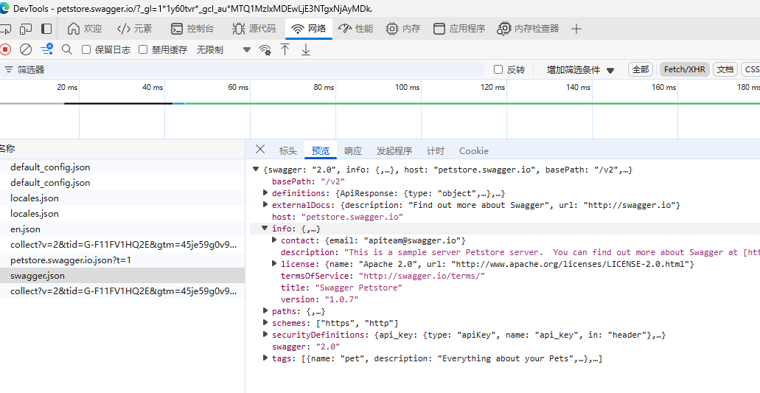The height and width of the screenshot is (393, 760).
Task: Import HAR file with up arrow
Action: pyautogui.click(x=285, y=49)
